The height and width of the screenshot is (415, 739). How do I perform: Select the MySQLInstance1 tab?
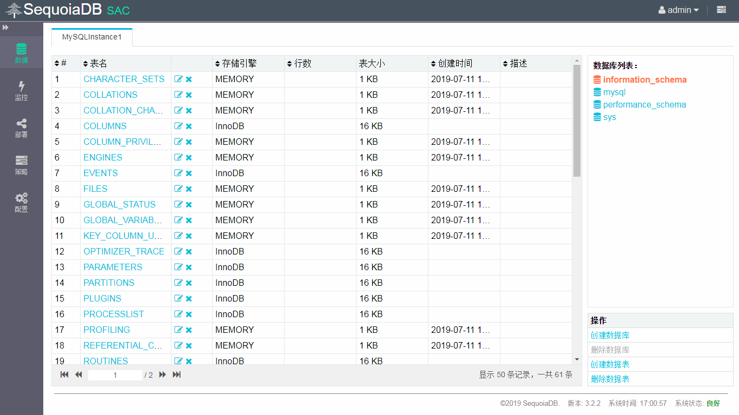coord(92,37)
